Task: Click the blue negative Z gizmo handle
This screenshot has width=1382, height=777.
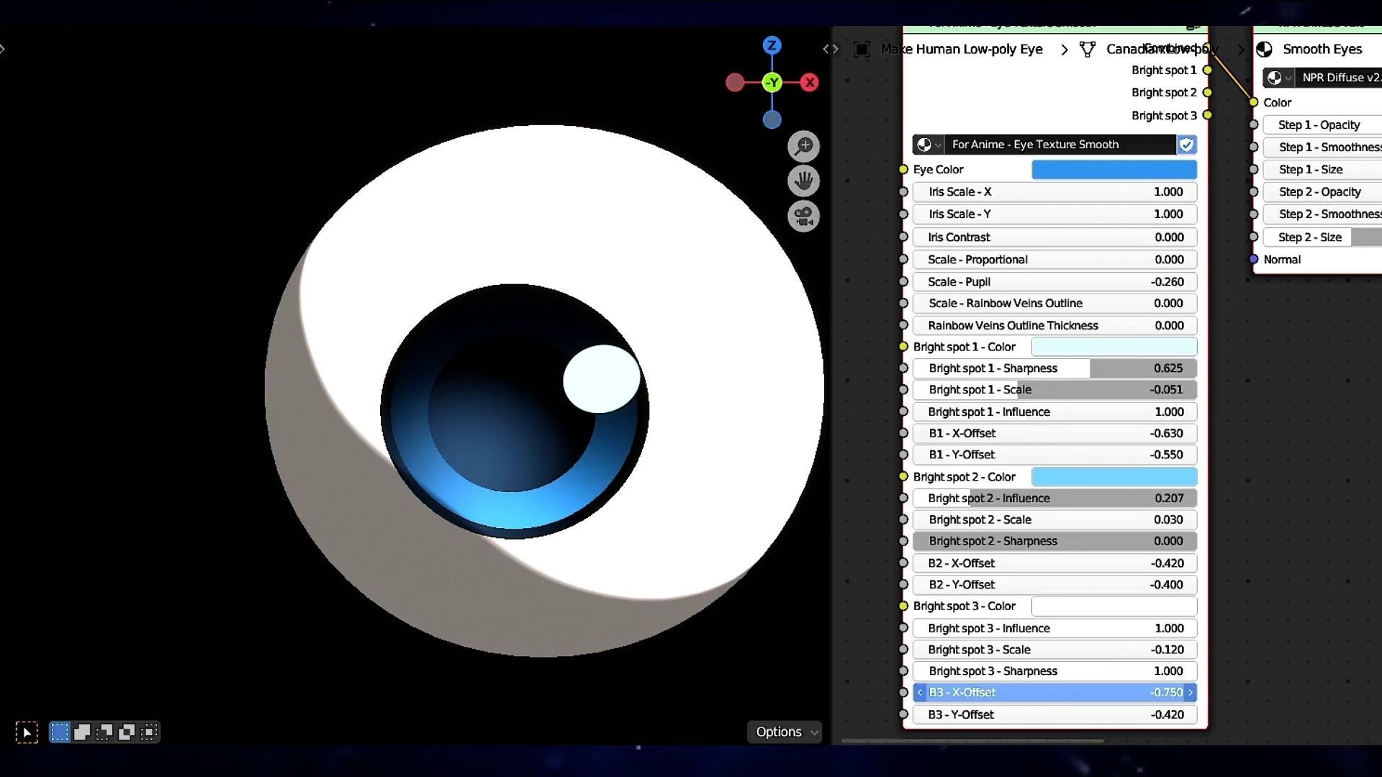Action: coord(772,119)
